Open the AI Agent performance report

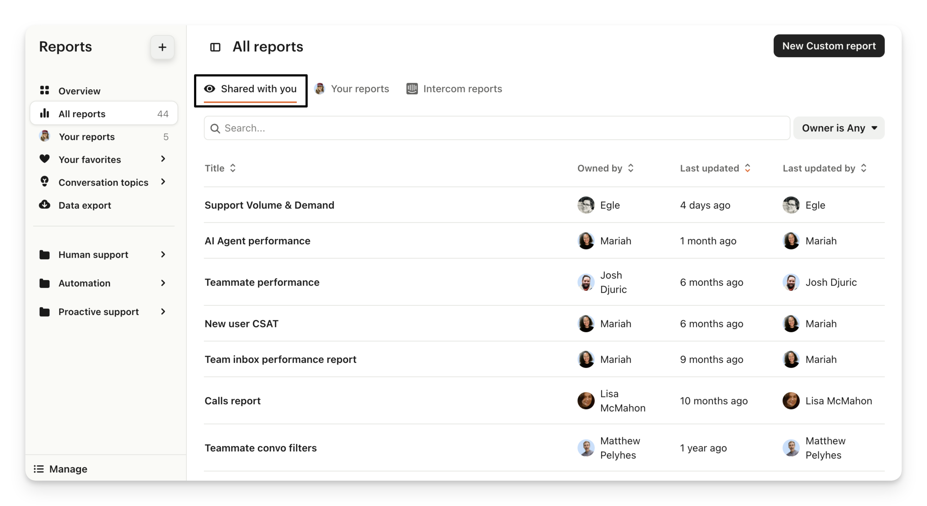257,241
